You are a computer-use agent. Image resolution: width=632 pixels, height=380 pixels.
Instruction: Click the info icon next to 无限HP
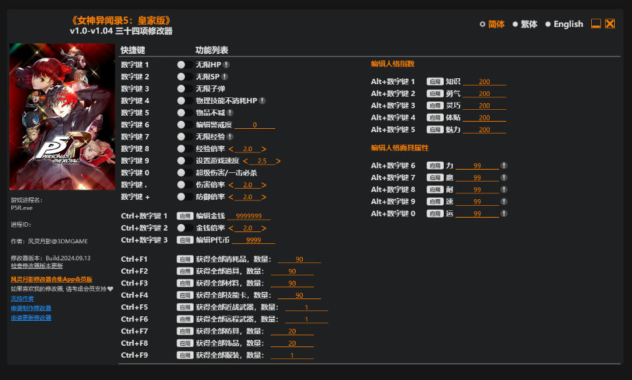pos(226,64)
